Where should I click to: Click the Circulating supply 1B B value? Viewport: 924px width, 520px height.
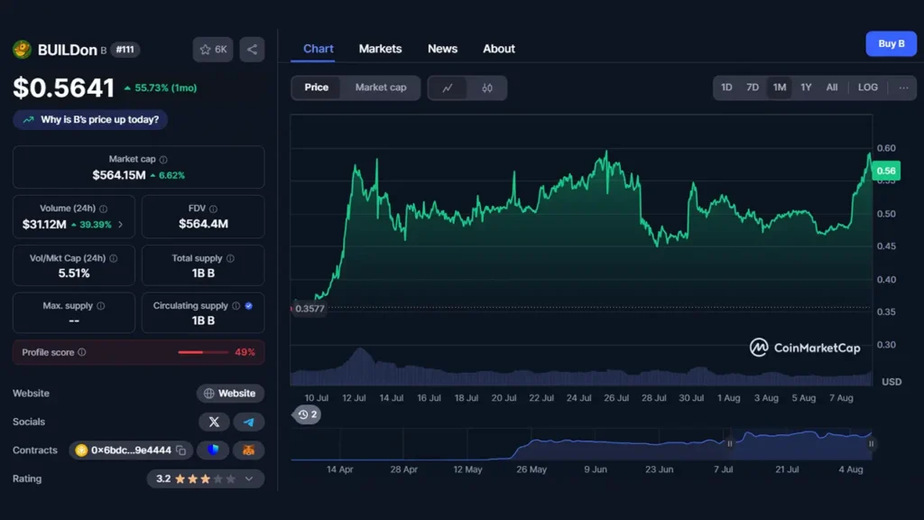tap(203, 320)
